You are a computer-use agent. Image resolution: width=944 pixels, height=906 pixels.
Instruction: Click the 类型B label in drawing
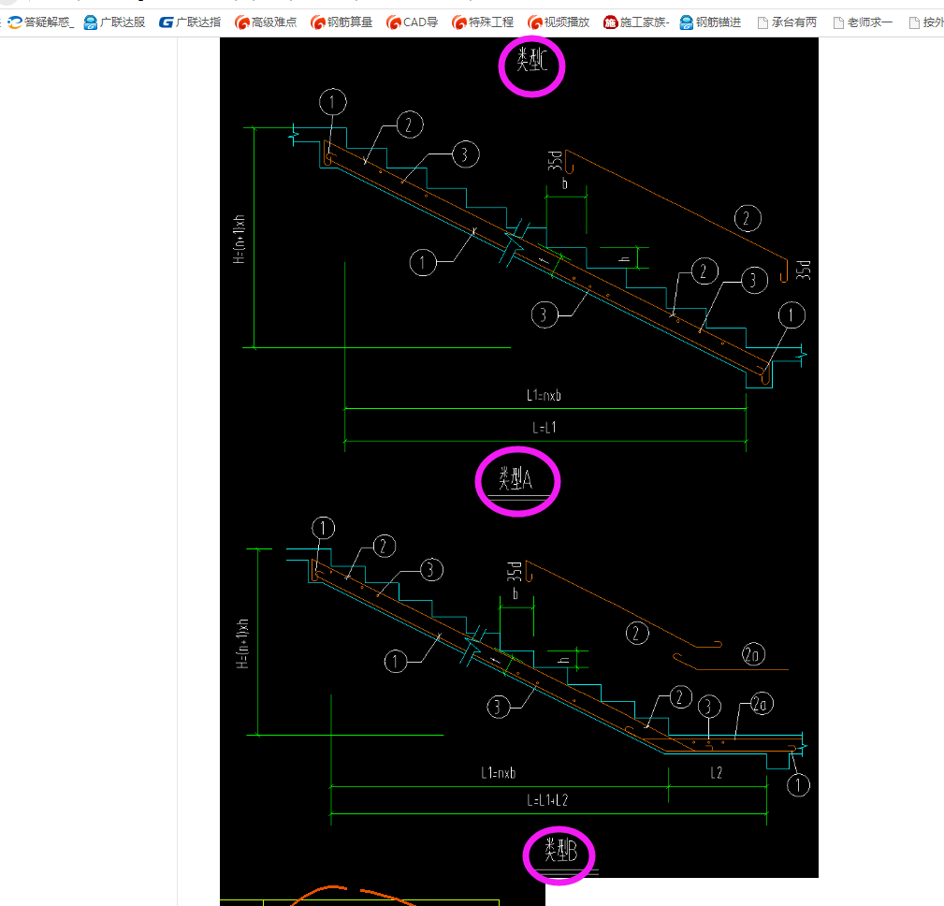pyautogui.click(x=560, y=850)
